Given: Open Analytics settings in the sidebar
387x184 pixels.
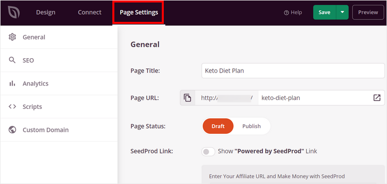Looking at the screenshot, I should pyautogui.click(x=59, y=84).
